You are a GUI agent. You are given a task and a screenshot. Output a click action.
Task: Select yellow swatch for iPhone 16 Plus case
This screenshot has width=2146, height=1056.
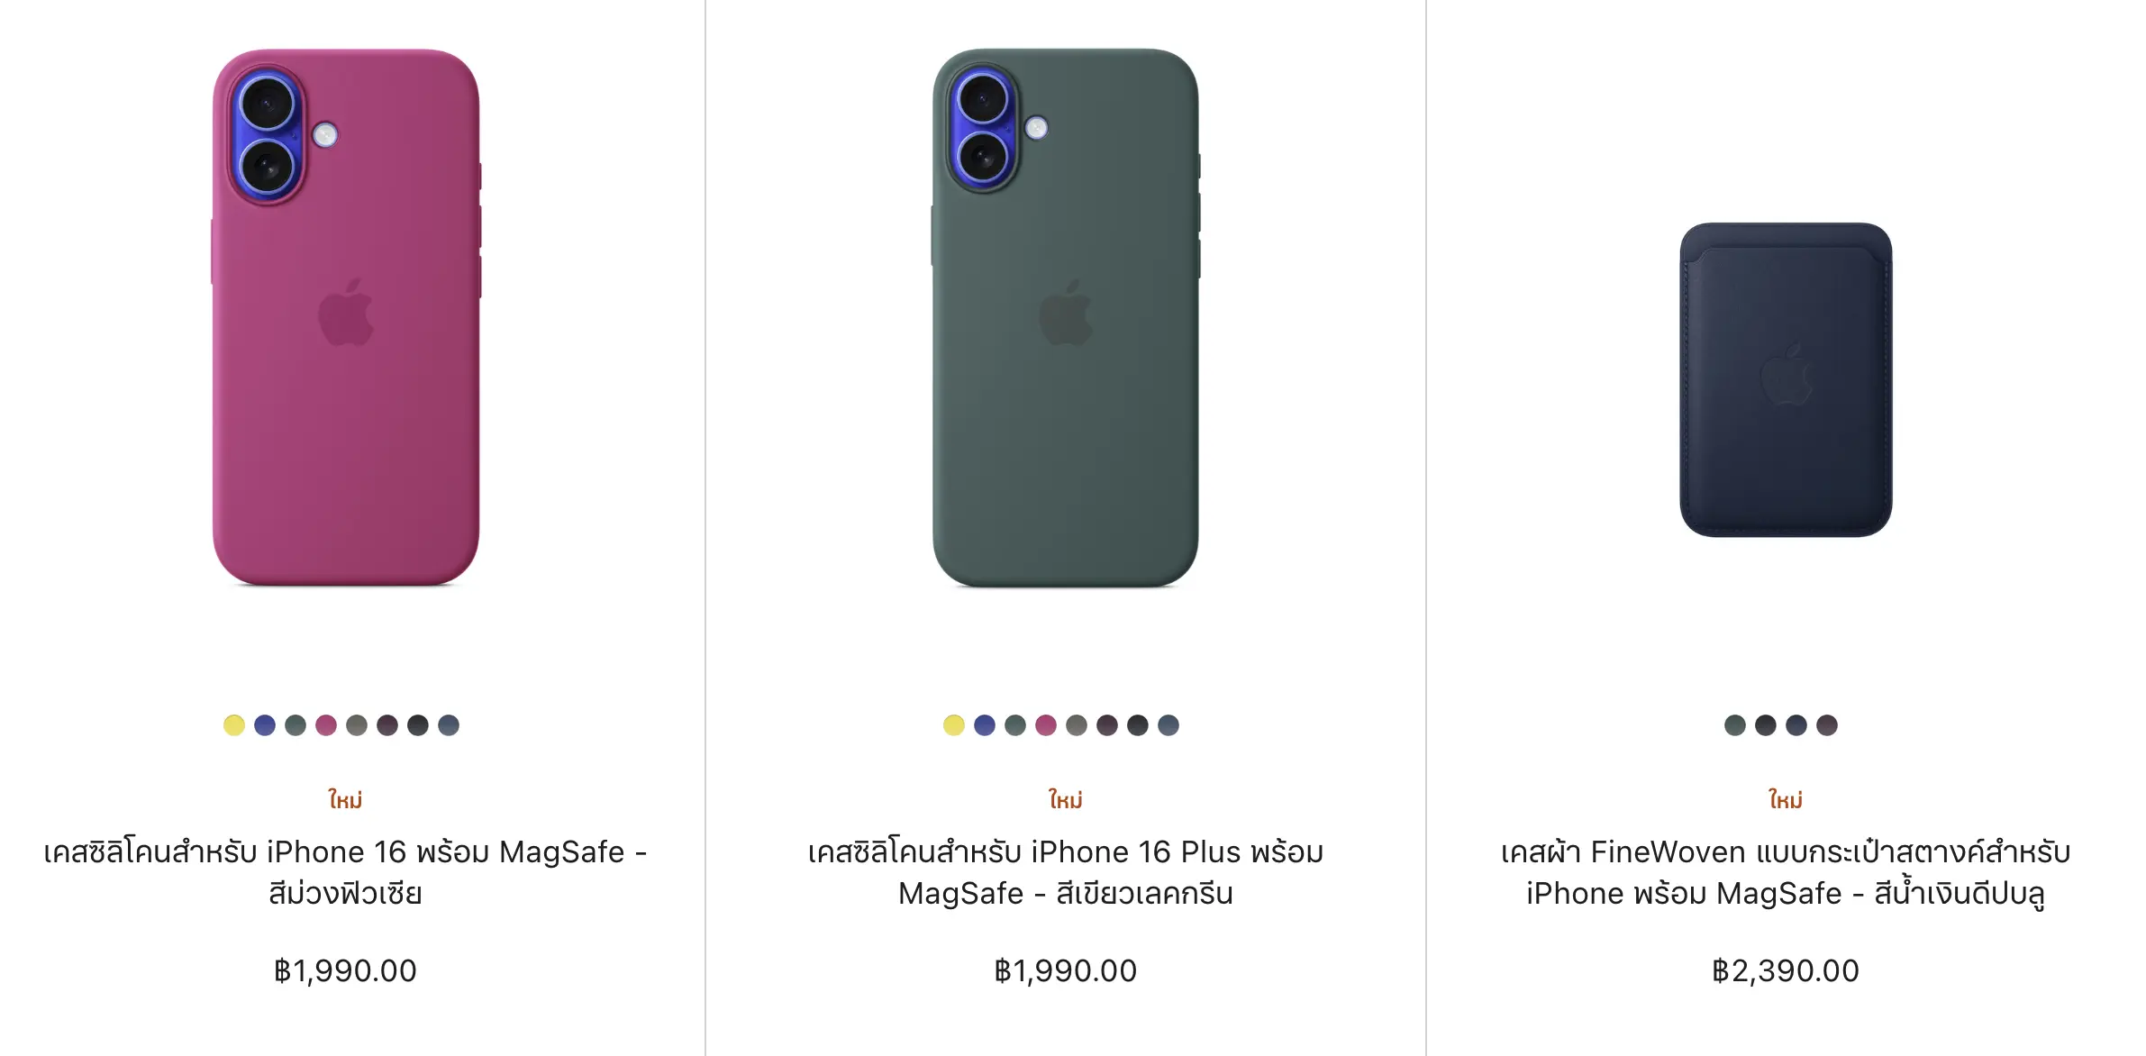pos(954,725)
